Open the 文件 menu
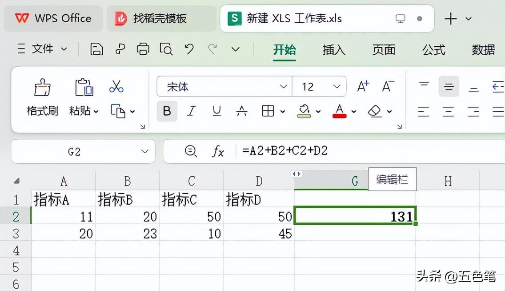 click(x=42, y=49)
